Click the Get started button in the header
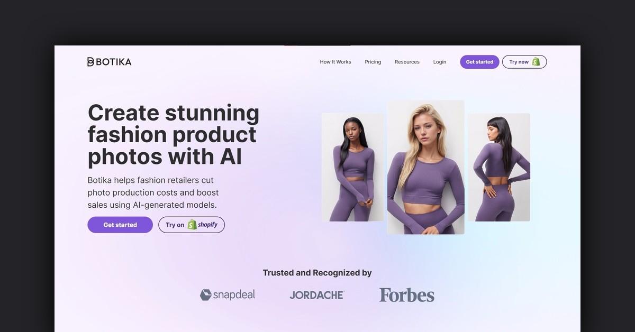The height and width of the screenshot is (332, 635). (x=479, y=62)
